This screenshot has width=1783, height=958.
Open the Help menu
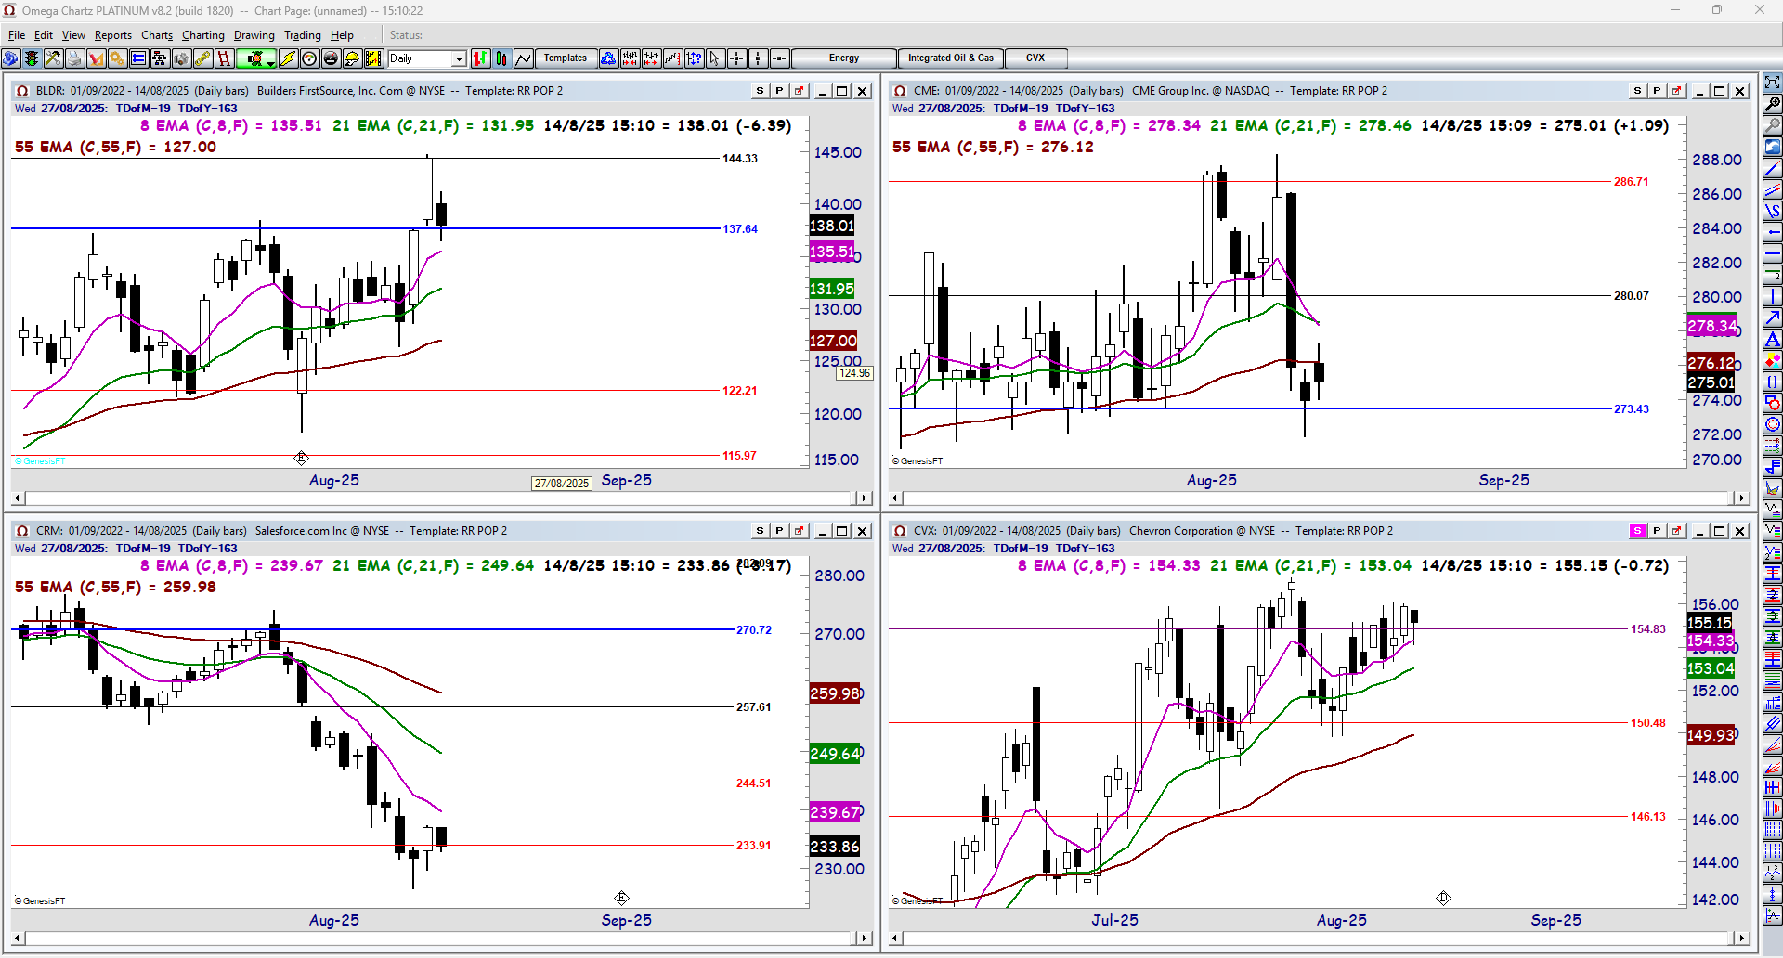342,35
